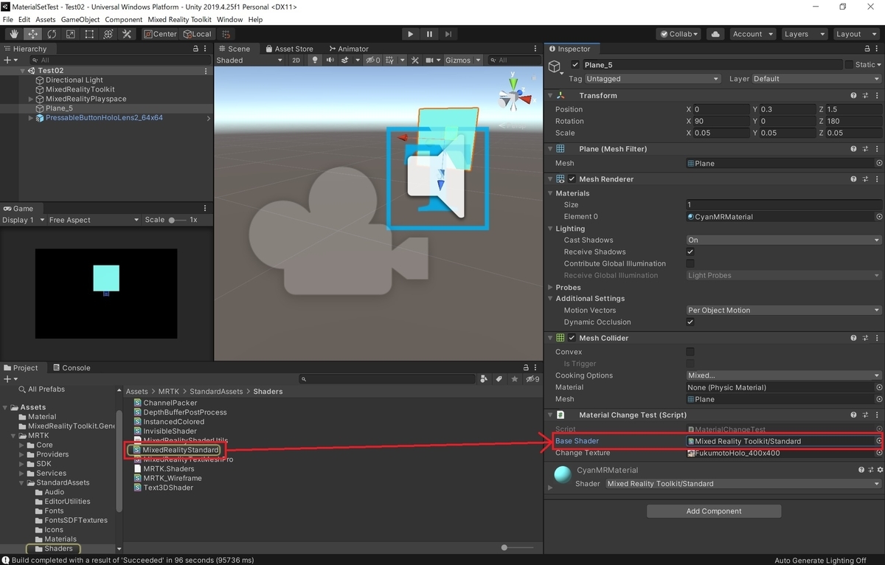This screenshot has width=885, height=565.
Task: Open the Shaded draw mode dropdown
Action: point(249,60)
